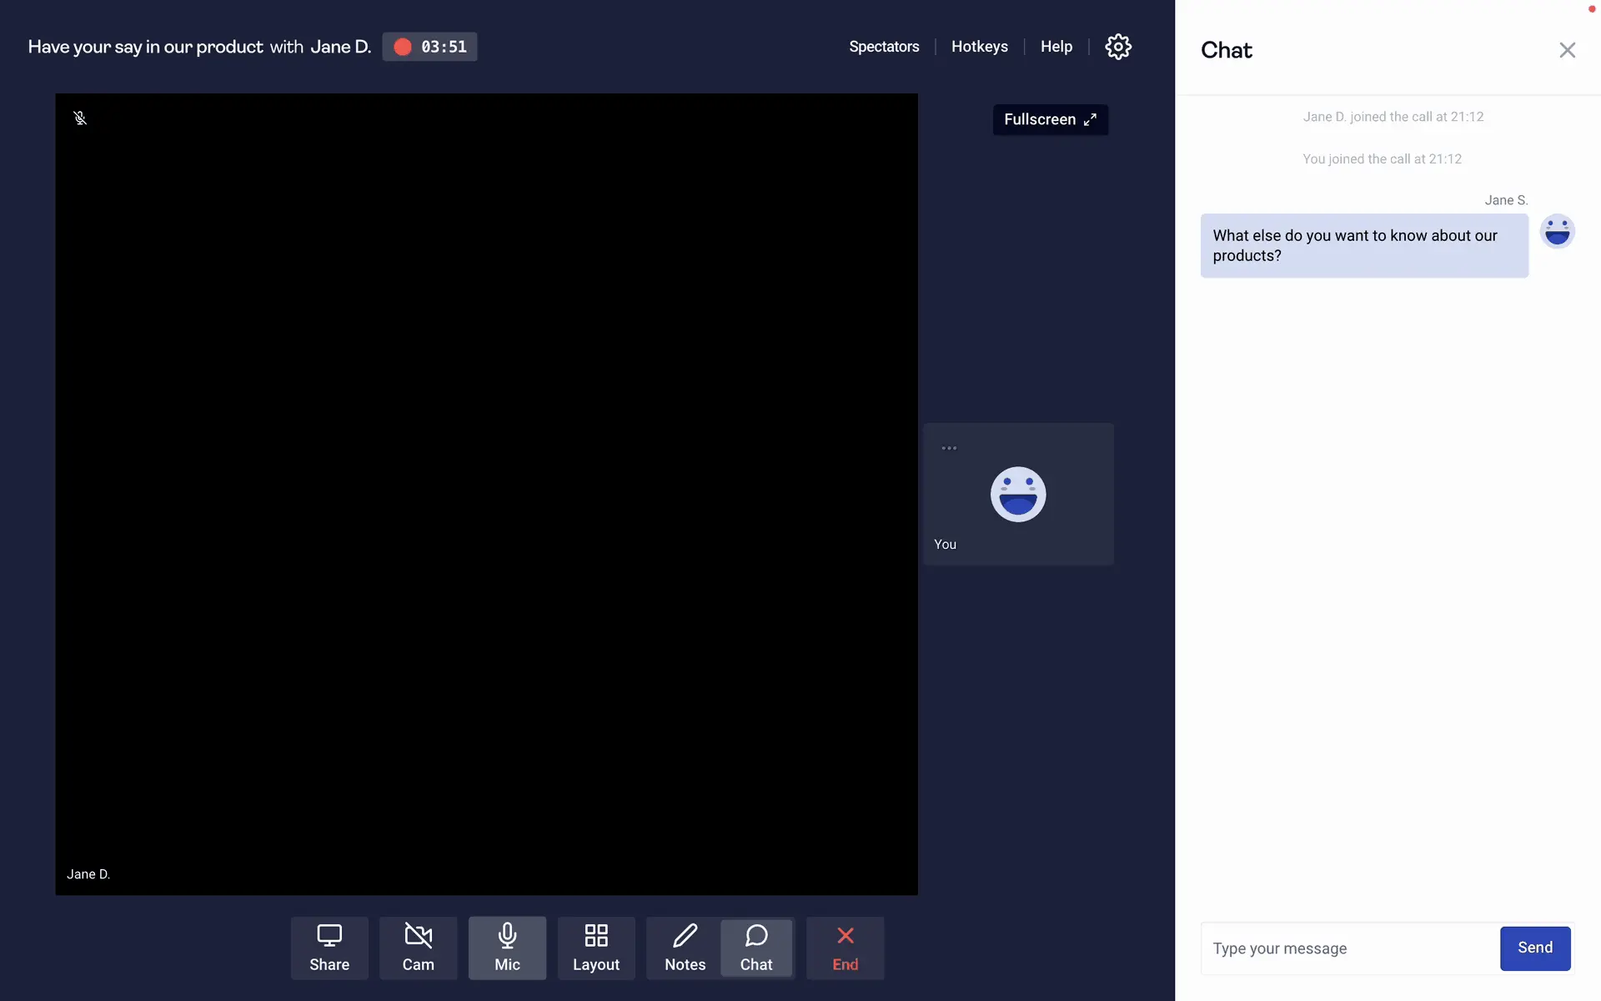Open the Spectators menu item
Viewport: 1601px width, 1001px height.
click(x=884, y=47)
